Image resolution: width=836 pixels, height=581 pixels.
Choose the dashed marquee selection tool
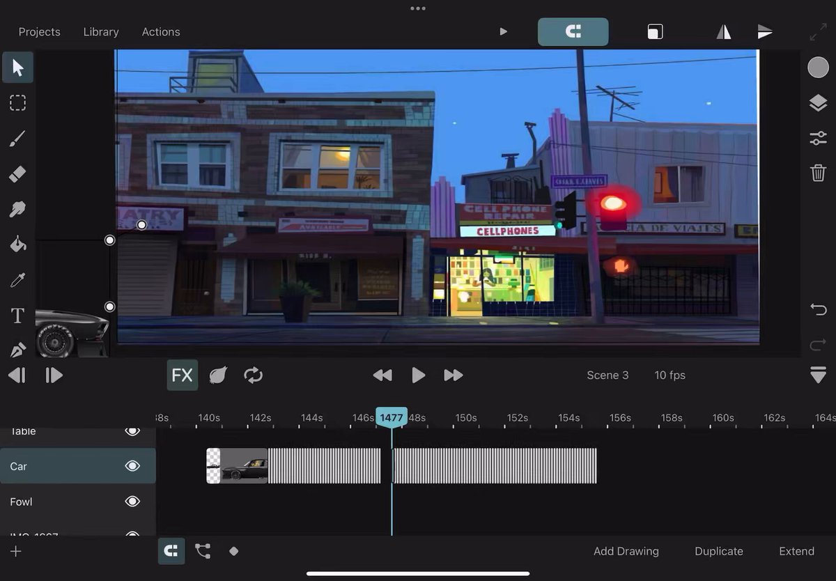17,103
